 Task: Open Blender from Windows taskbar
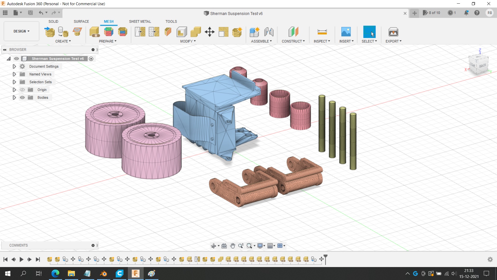tap(103, 274)
